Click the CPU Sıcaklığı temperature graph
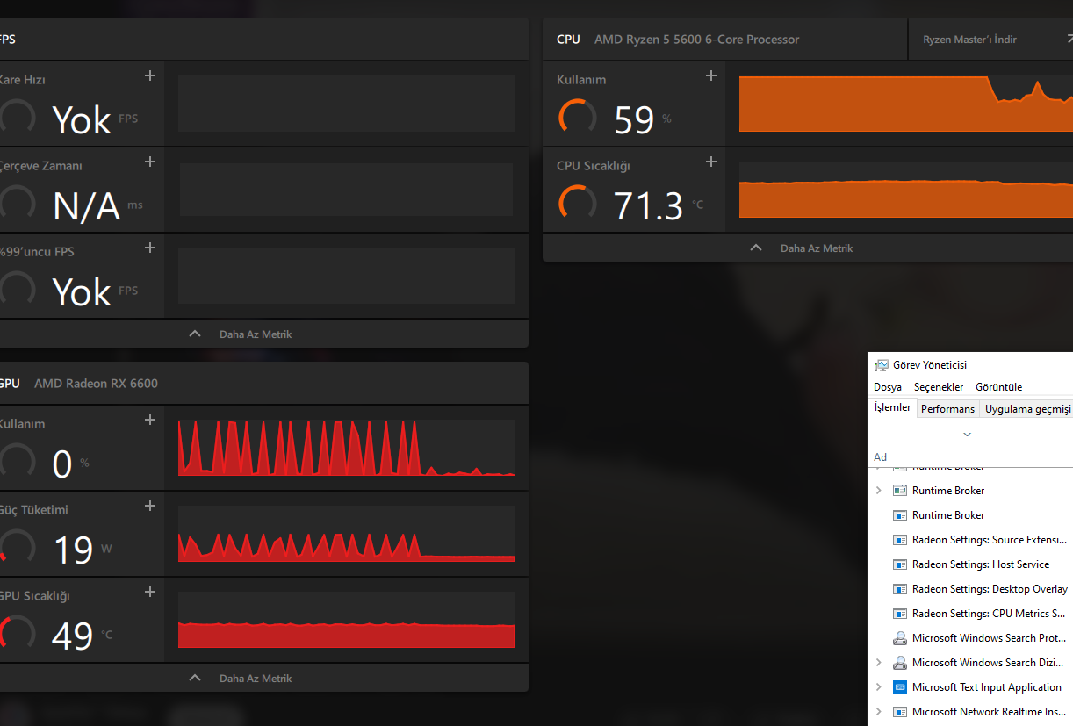This screenshot has width=1073, height=726. pos(906,190)
